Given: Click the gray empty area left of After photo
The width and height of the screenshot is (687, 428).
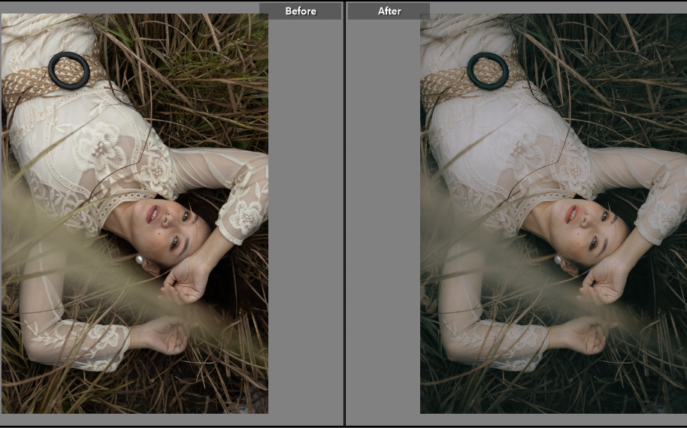Looking at the screenshot, I should coord(383,225).
